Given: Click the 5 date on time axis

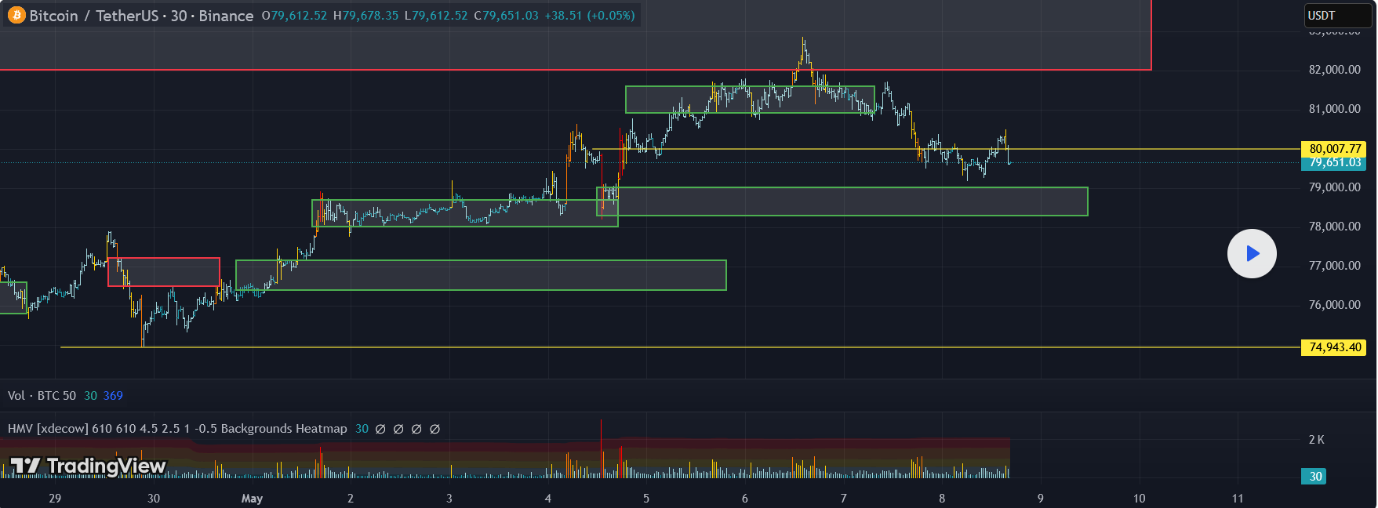Looking at the screenshot, I should [646, 499].
